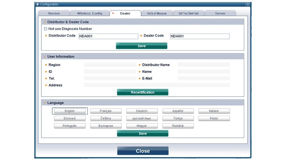Select the Dealer tab

pyautogui.click(x=125, y=13)
